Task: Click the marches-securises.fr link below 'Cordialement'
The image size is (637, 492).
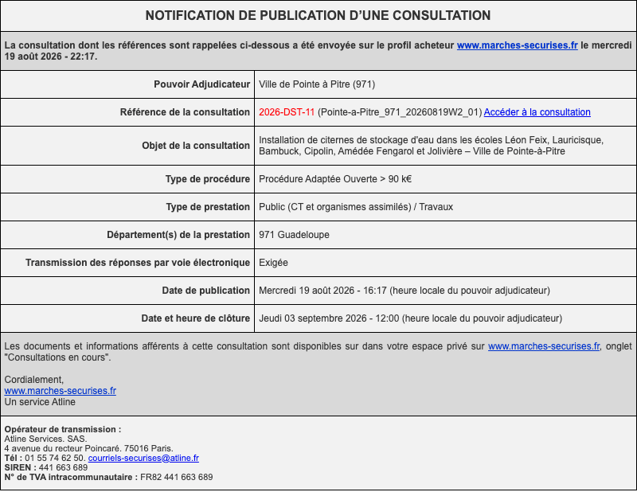Action: pos(61,391)
